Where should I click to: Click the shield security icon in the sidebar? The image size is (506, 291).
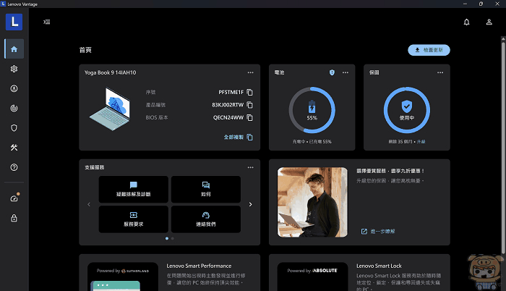(14, 128)
